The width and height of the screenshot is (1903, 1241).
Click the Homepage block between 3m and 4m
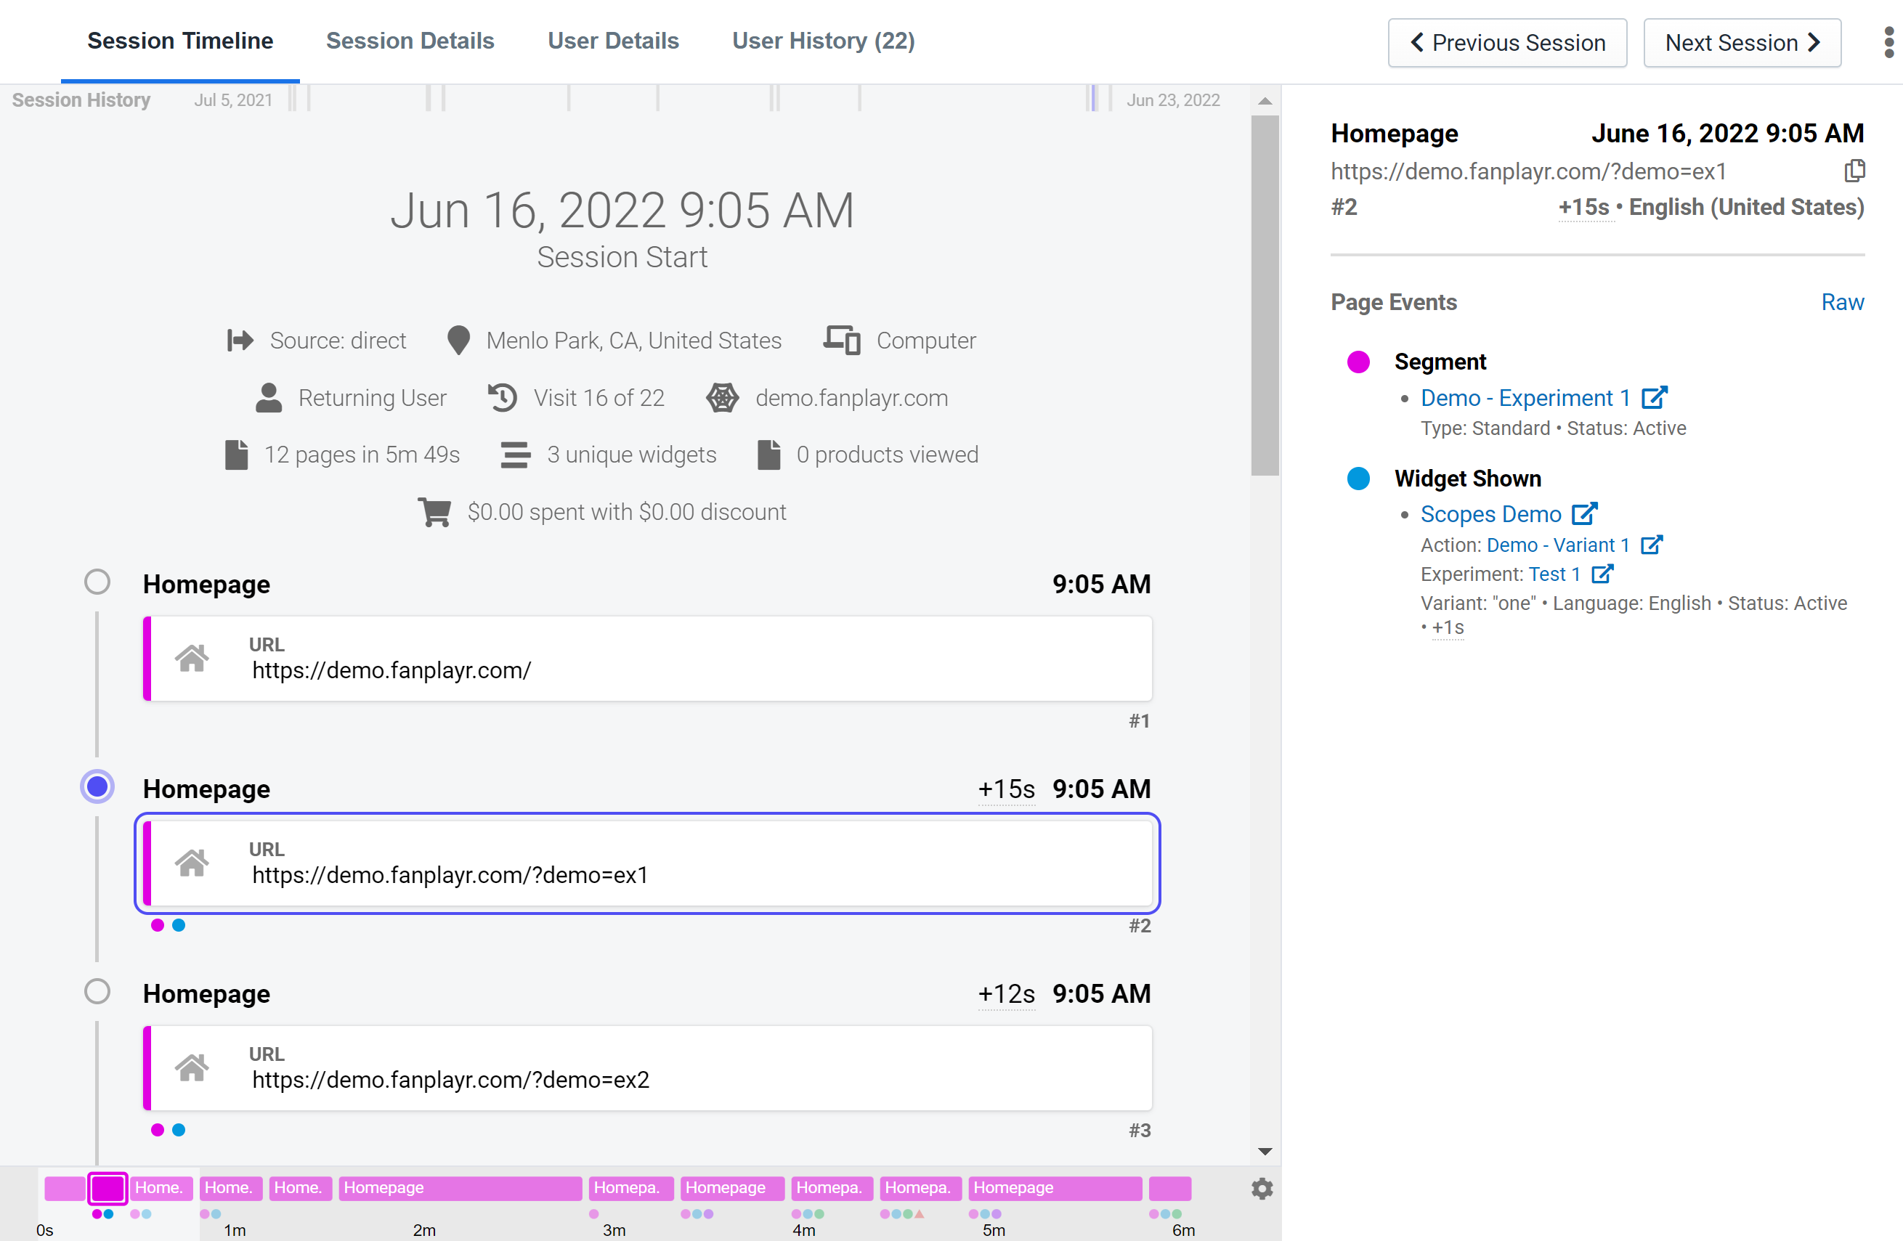point(732,1187)
